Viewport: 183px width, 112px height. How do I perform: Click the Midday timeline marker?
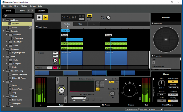[108, 35]
